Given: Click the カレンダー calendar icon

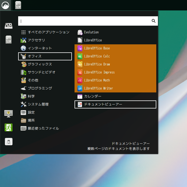Looking at the screenshot, I should coord(80,96).
